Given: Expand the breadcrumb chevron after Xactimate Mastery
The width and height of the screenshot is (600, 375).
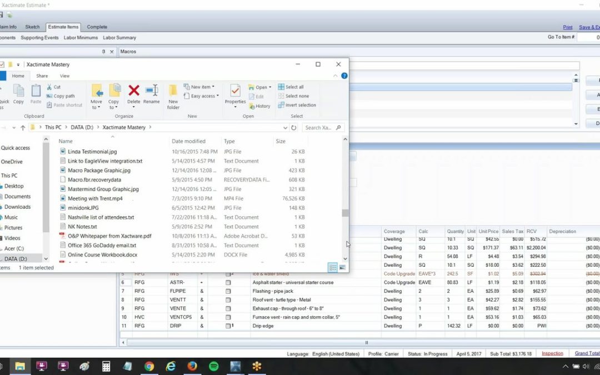Looking at the screenshot, I should coord(150,127).
